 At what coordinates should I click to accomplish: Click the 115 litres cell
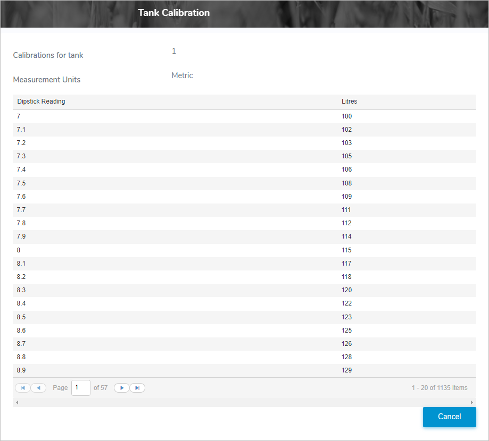point(346,250)
